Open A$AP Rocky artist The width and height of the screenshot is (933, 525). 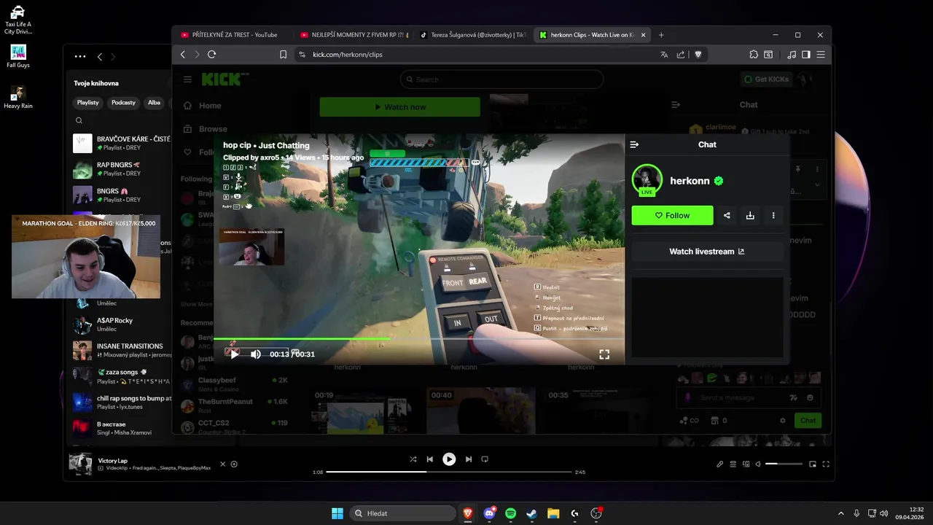tap(122, 324)
